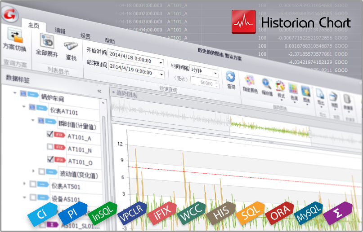Switch to the 设置 ribbon tab
The height and width of the screenshot is (232, 363).
85,36
